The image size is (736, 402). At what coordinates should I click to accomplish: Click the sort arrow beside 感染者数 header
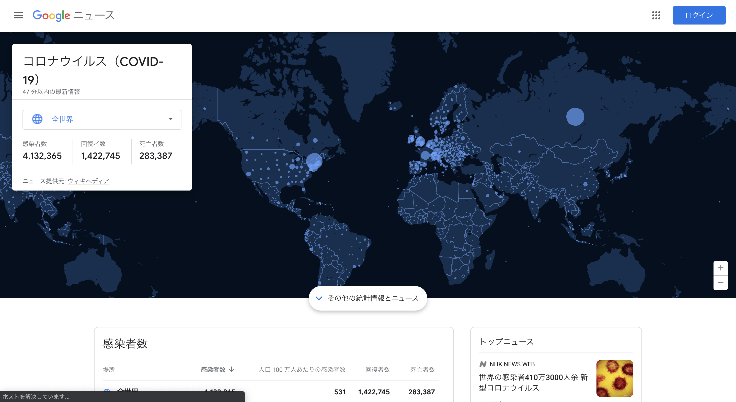pos(232,370)
